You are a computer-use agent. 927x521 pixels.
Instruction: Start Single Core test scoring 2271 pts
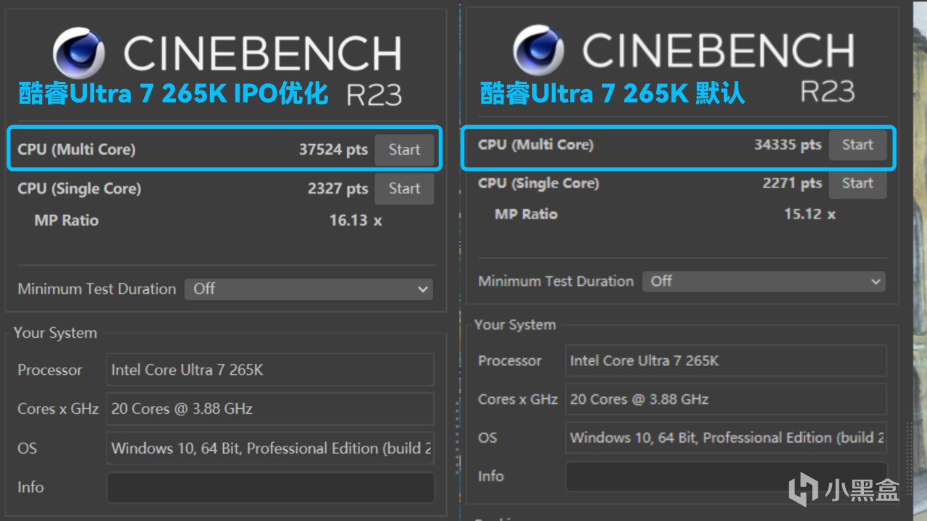857,183
